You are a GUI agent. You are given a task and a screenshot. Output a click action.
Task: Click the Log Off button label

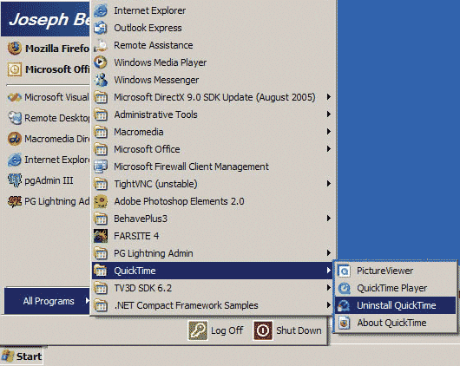pyautogui.click(x=227, y=330)
